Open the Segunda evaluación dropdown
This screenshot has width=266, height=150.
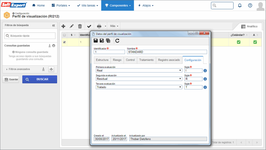point(139,79)
